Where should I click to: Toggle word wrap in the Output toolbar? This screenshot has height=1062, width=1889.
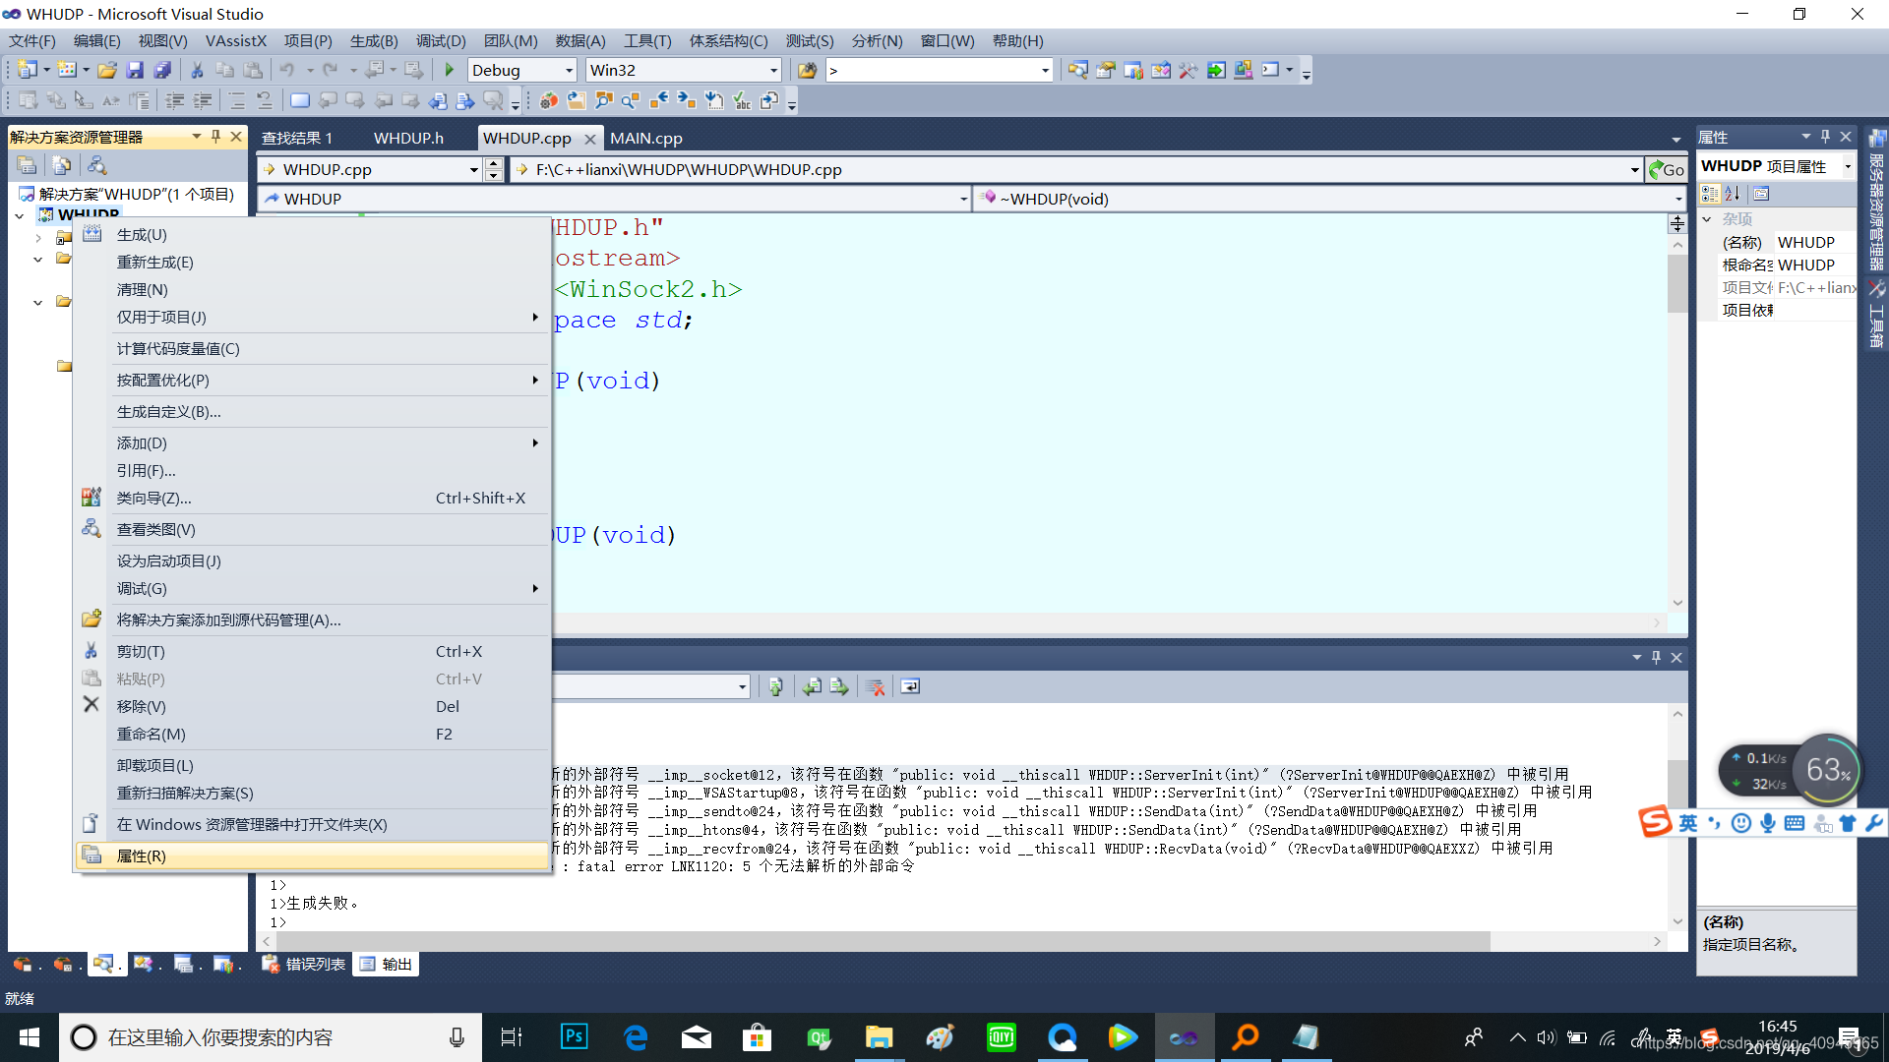(910, 686)
